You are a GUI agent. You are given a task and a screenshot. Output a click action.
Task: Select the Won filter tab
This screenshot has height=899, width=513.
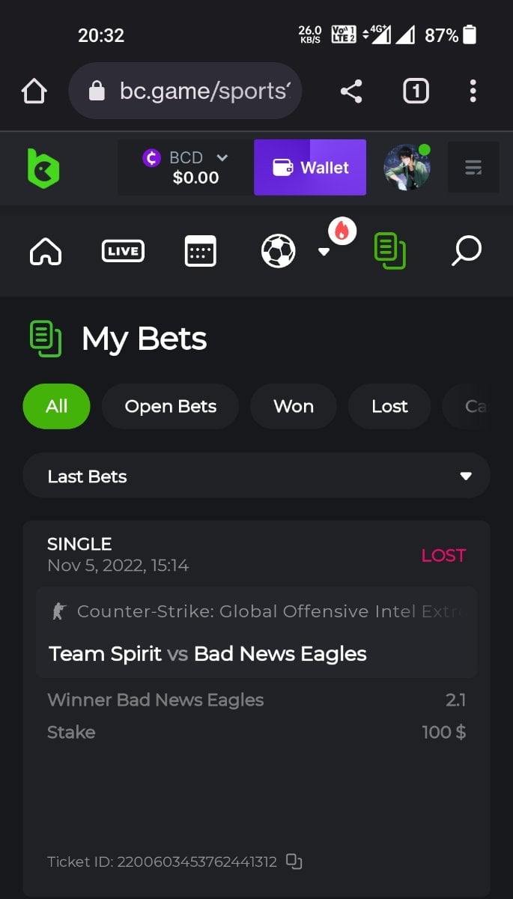tap(294, 406)
